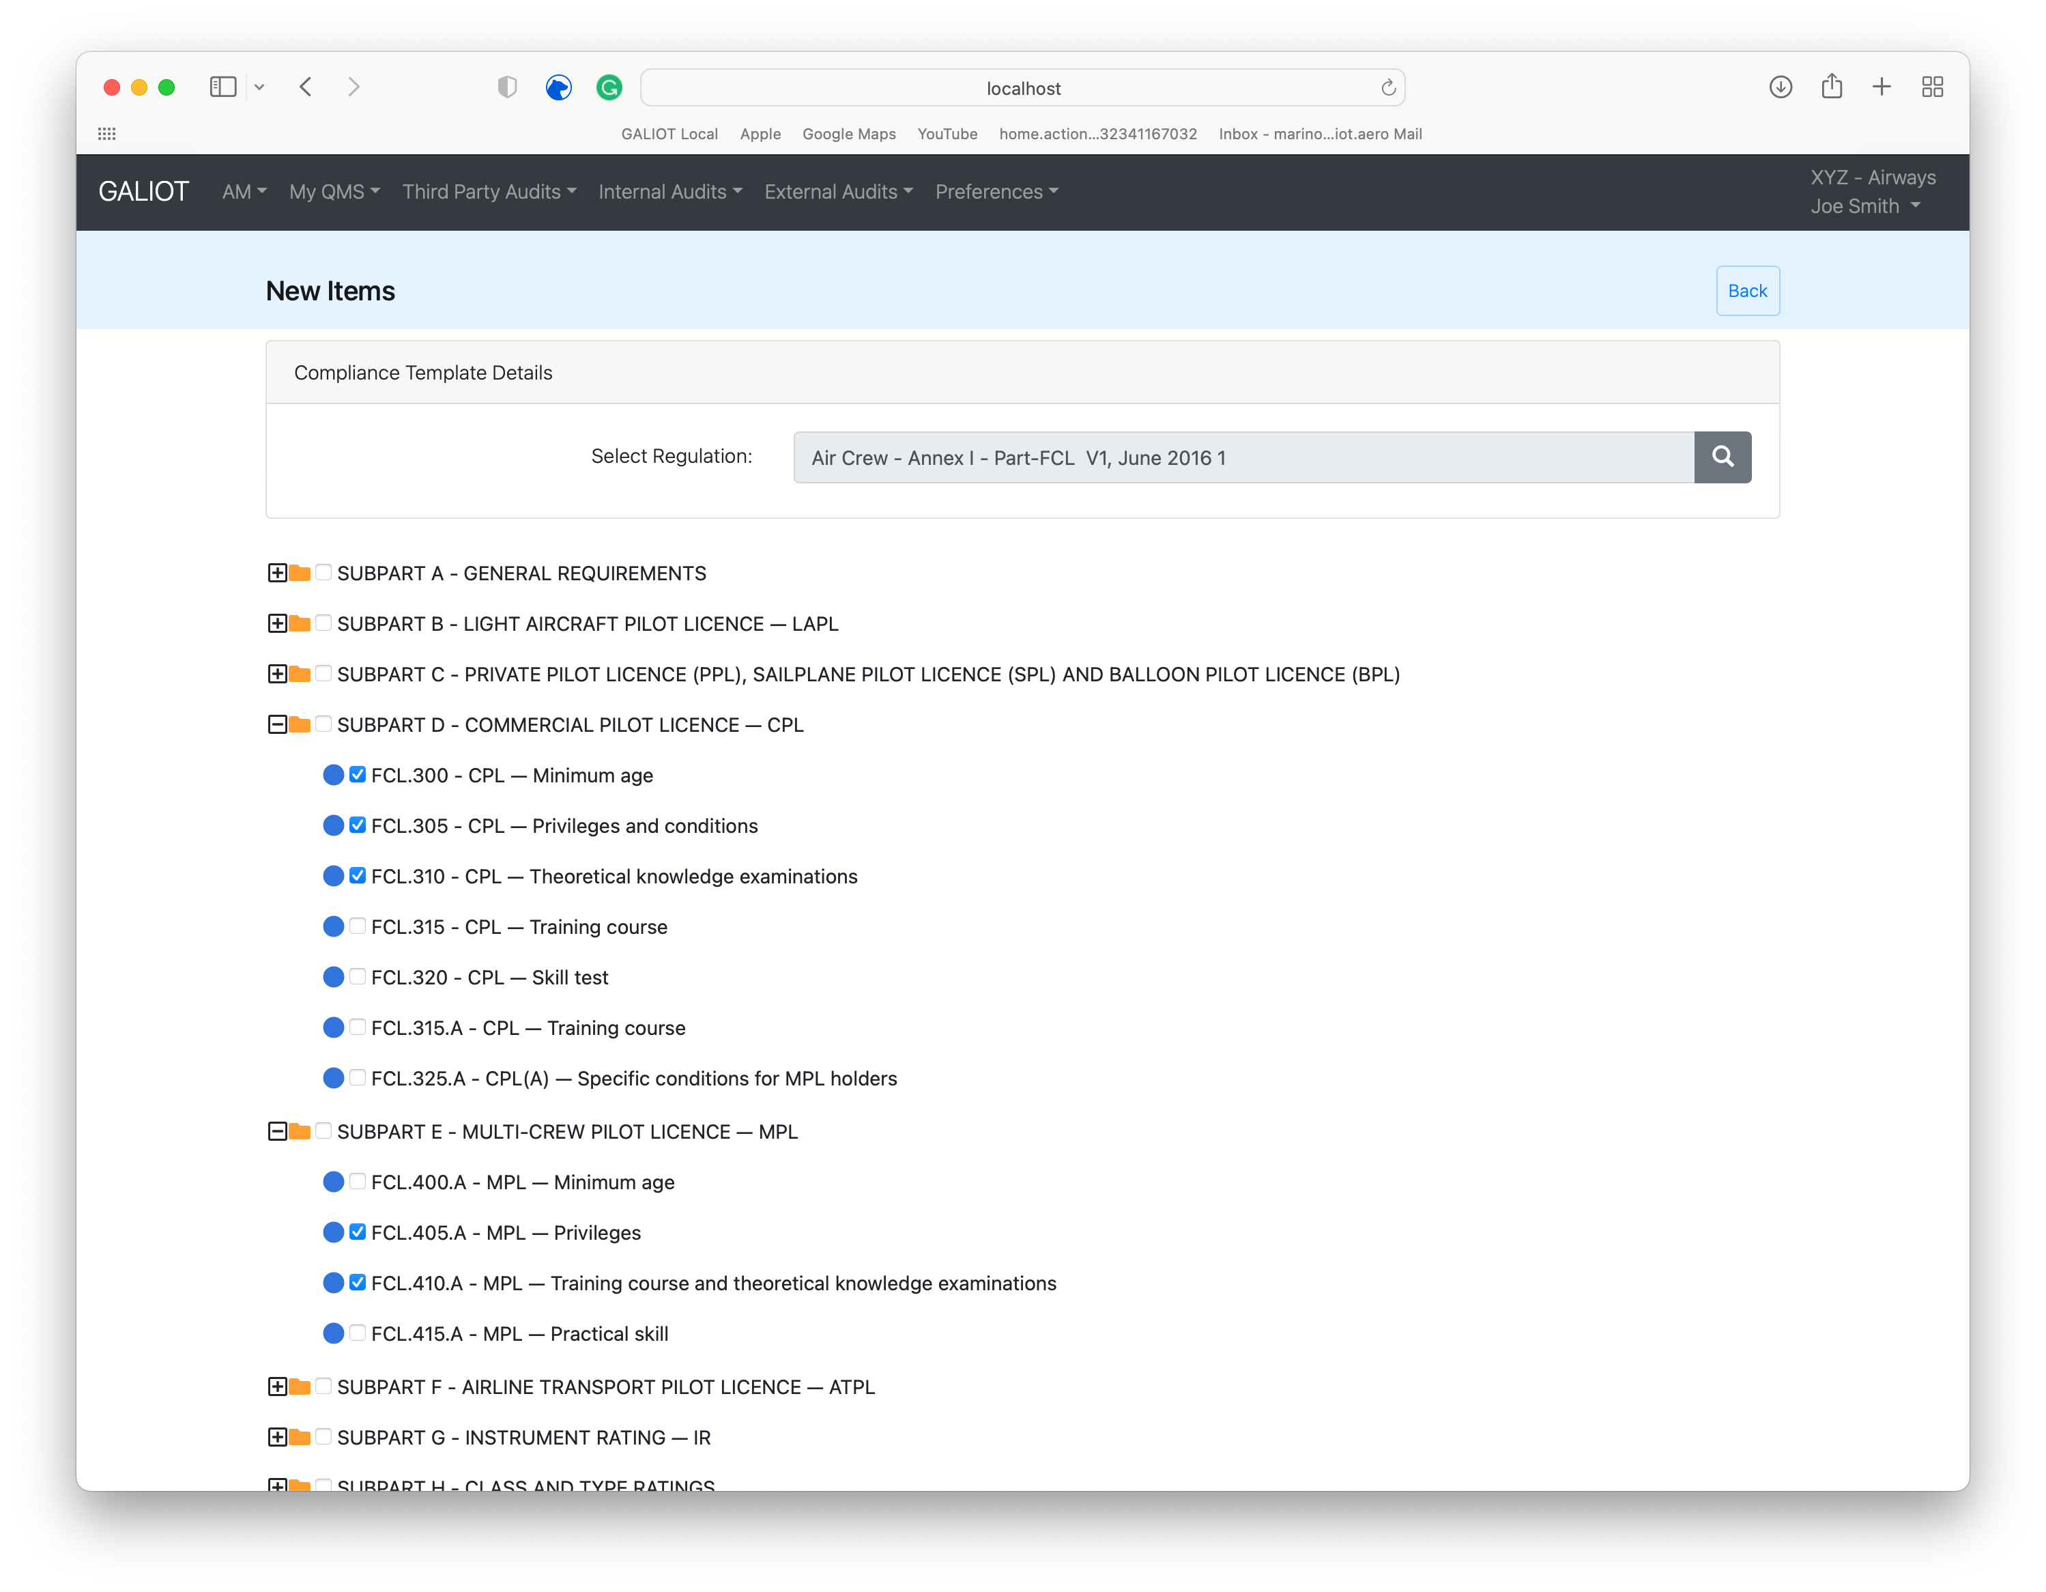Uncheck FCL.410.A MPL Training course checkbox
This screenshot has width=2046, height=1592.
358,1282
